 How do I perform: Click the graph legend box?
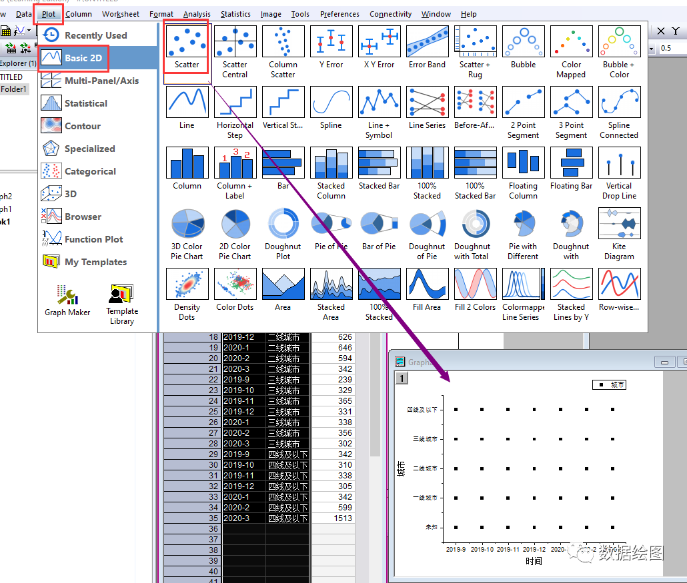[x=610, y=384]
